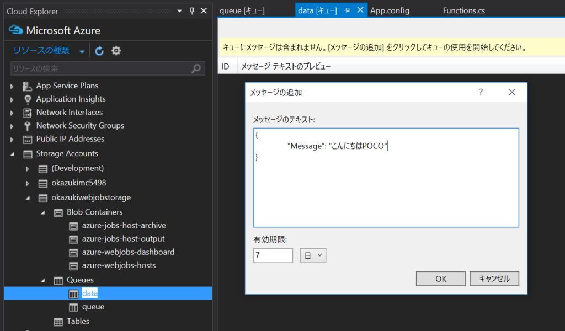Select the okazukiwebjobstorage text label
The image size is (565, 331).
(x=91, y=197)
